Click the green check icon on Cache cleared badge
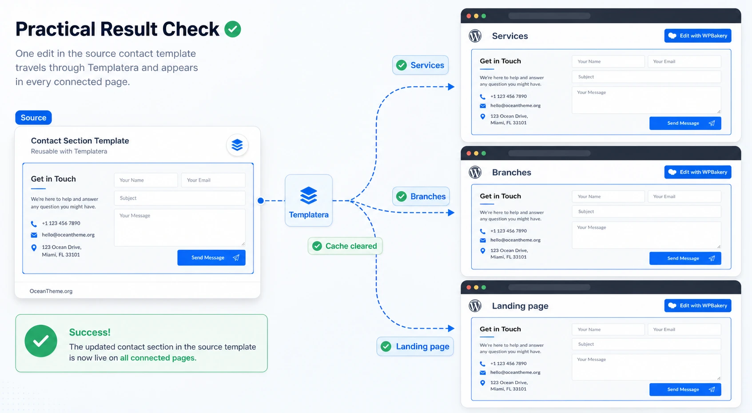This screenshot has height=413, width=752. click(x=317, y=246)
